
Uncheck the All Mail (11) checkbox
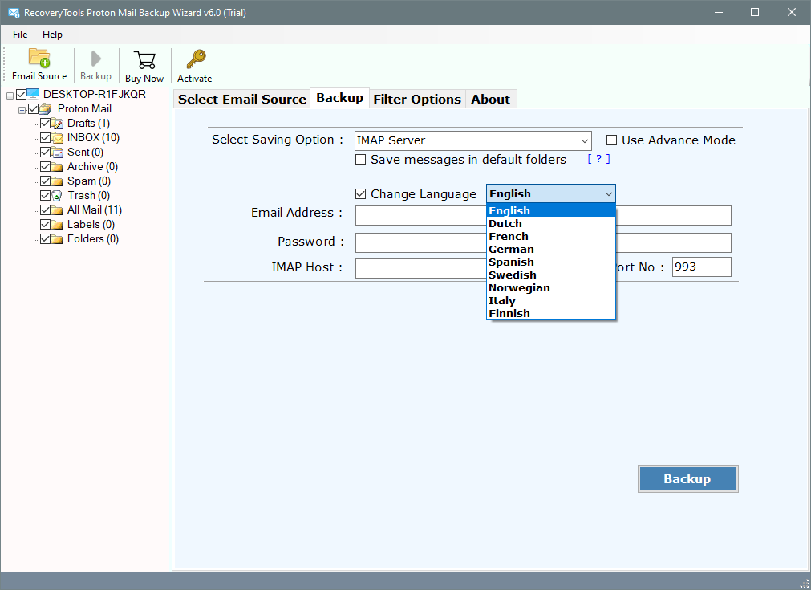[46, 210]
